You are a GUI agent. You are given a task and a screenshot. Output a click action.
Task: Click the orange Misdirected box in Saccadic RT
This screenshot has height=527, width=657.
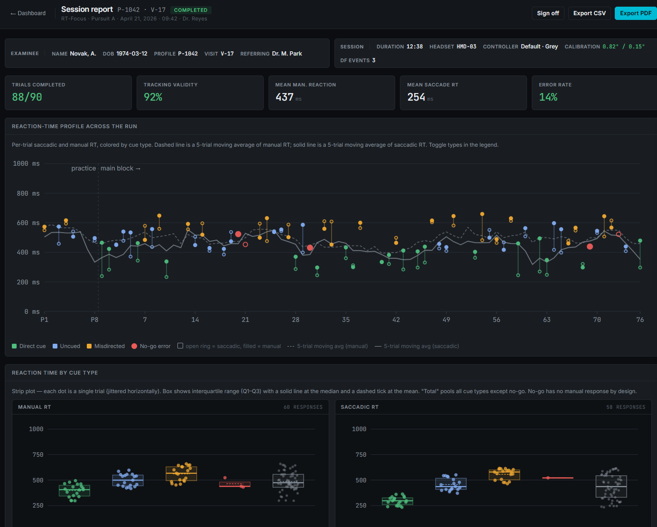[x=504, y=475]
